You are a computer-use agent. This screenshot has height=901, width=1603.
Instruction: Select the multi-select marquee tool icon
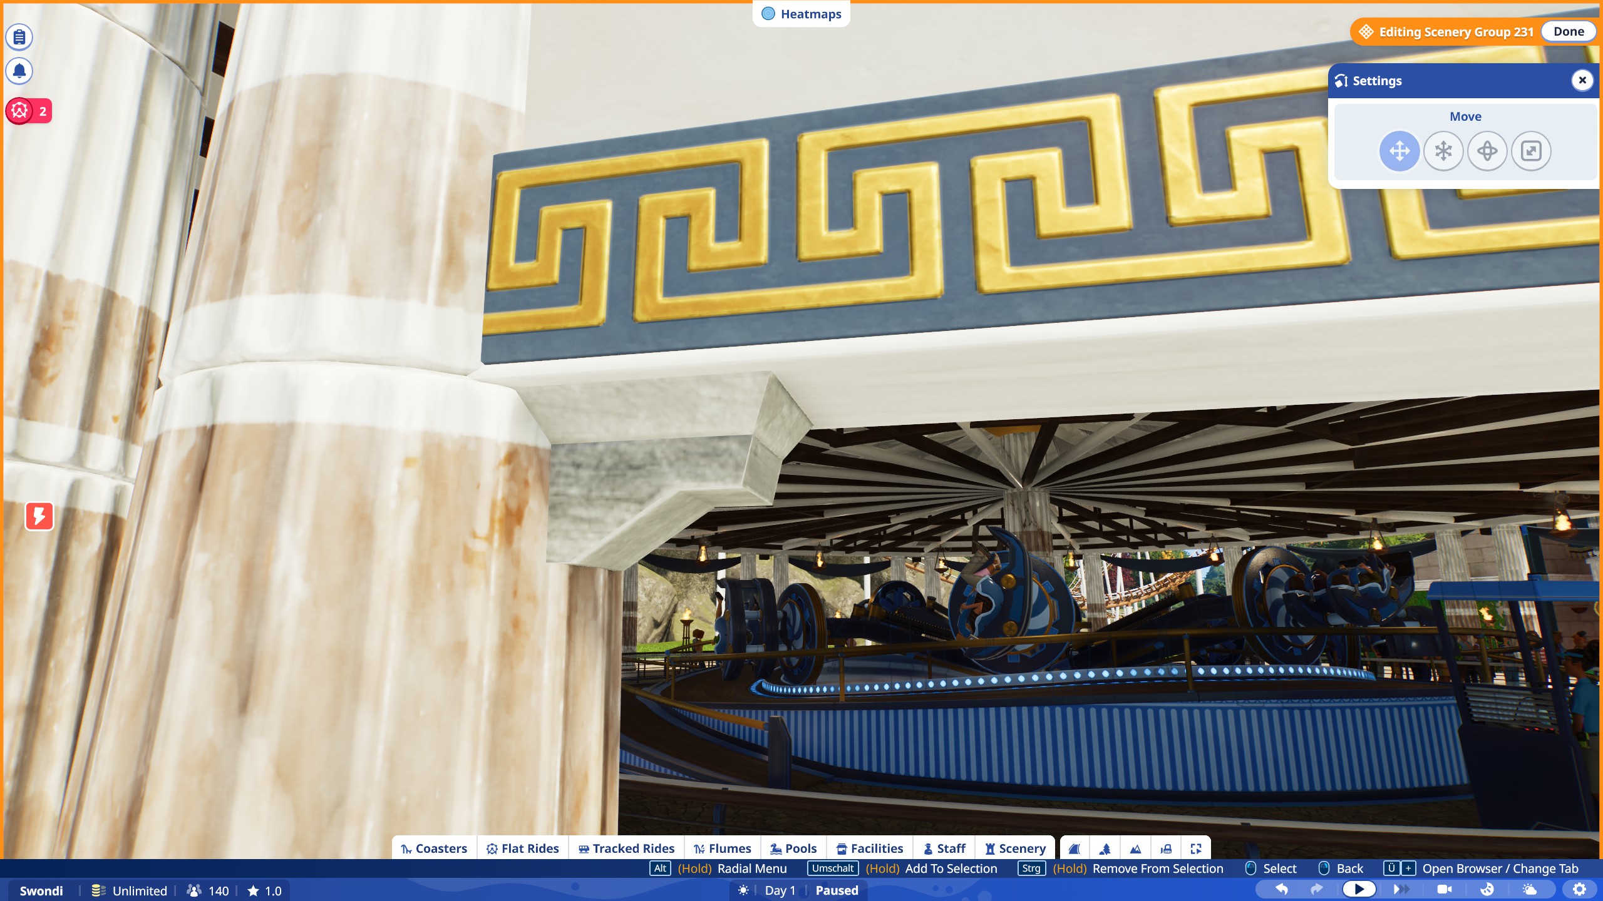point(1196,849)
